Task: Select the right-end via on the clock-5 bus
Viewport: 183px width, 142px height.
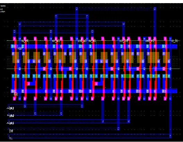Action: 129,121
